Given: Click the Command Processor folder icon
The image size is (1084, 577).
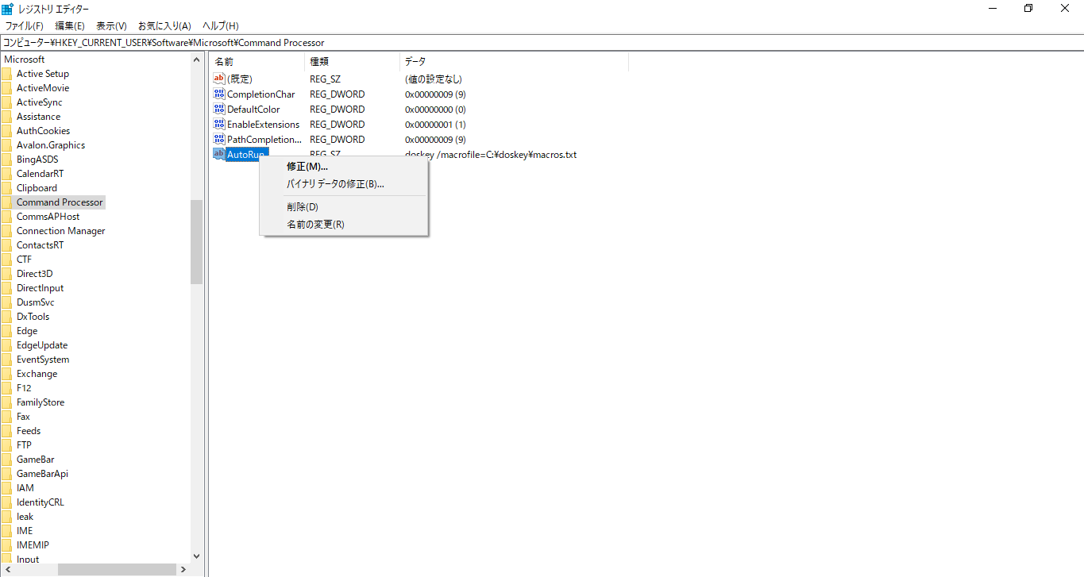Looking at the screenshot, I should [6, 202].
